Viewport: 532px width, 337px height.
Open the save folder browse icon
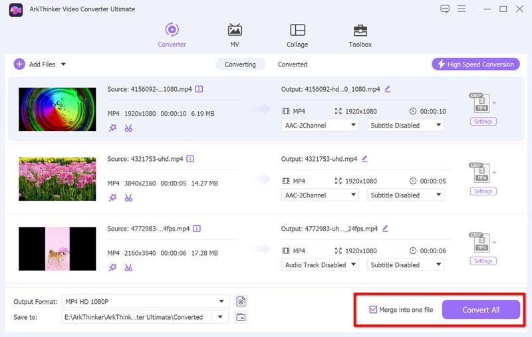click(x=241, y=317)
